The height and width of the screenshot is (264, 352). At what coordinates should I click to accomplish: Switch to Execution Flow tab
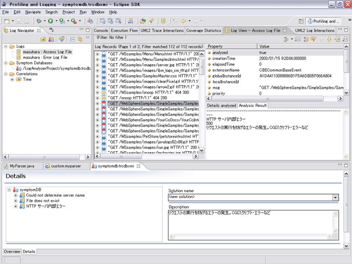pos(124,31)
